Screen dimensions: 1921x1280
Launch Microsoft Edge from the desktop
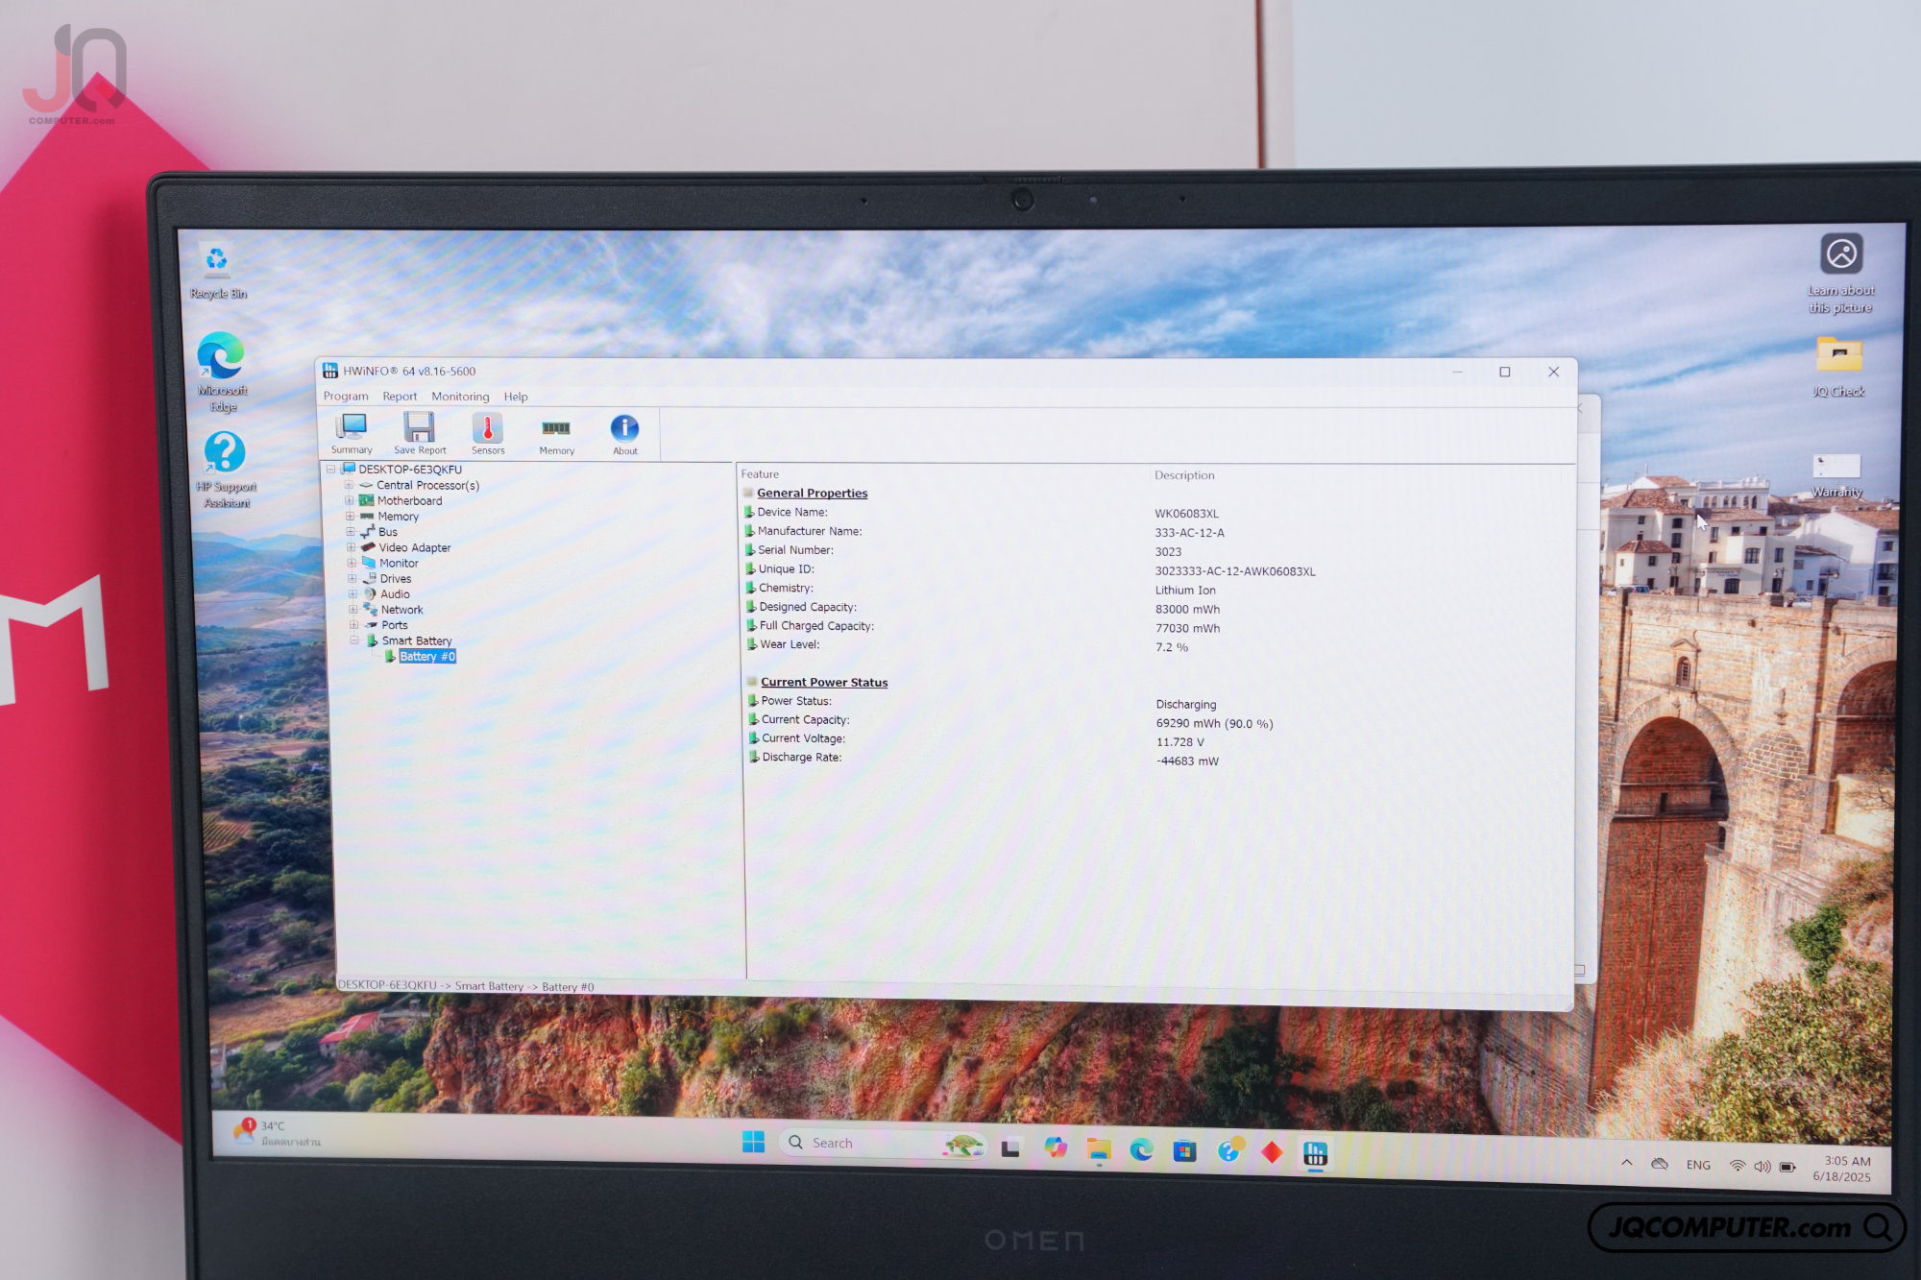[222, 372]
